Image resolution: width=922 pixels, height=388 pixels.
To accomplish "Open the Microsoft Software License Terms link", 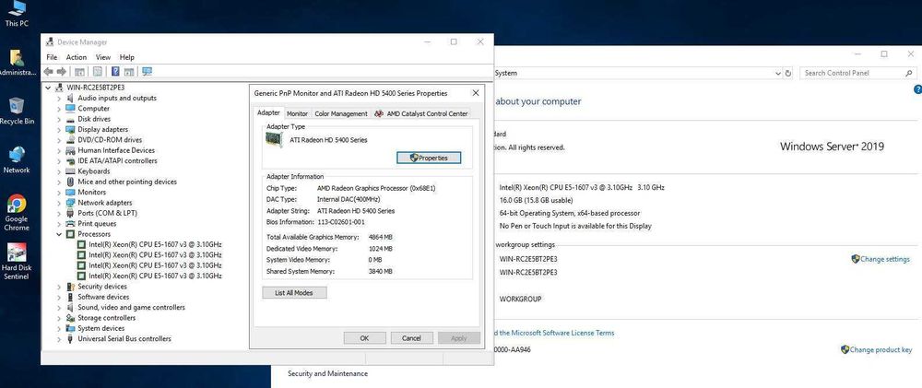I will (x=554, y=333).
